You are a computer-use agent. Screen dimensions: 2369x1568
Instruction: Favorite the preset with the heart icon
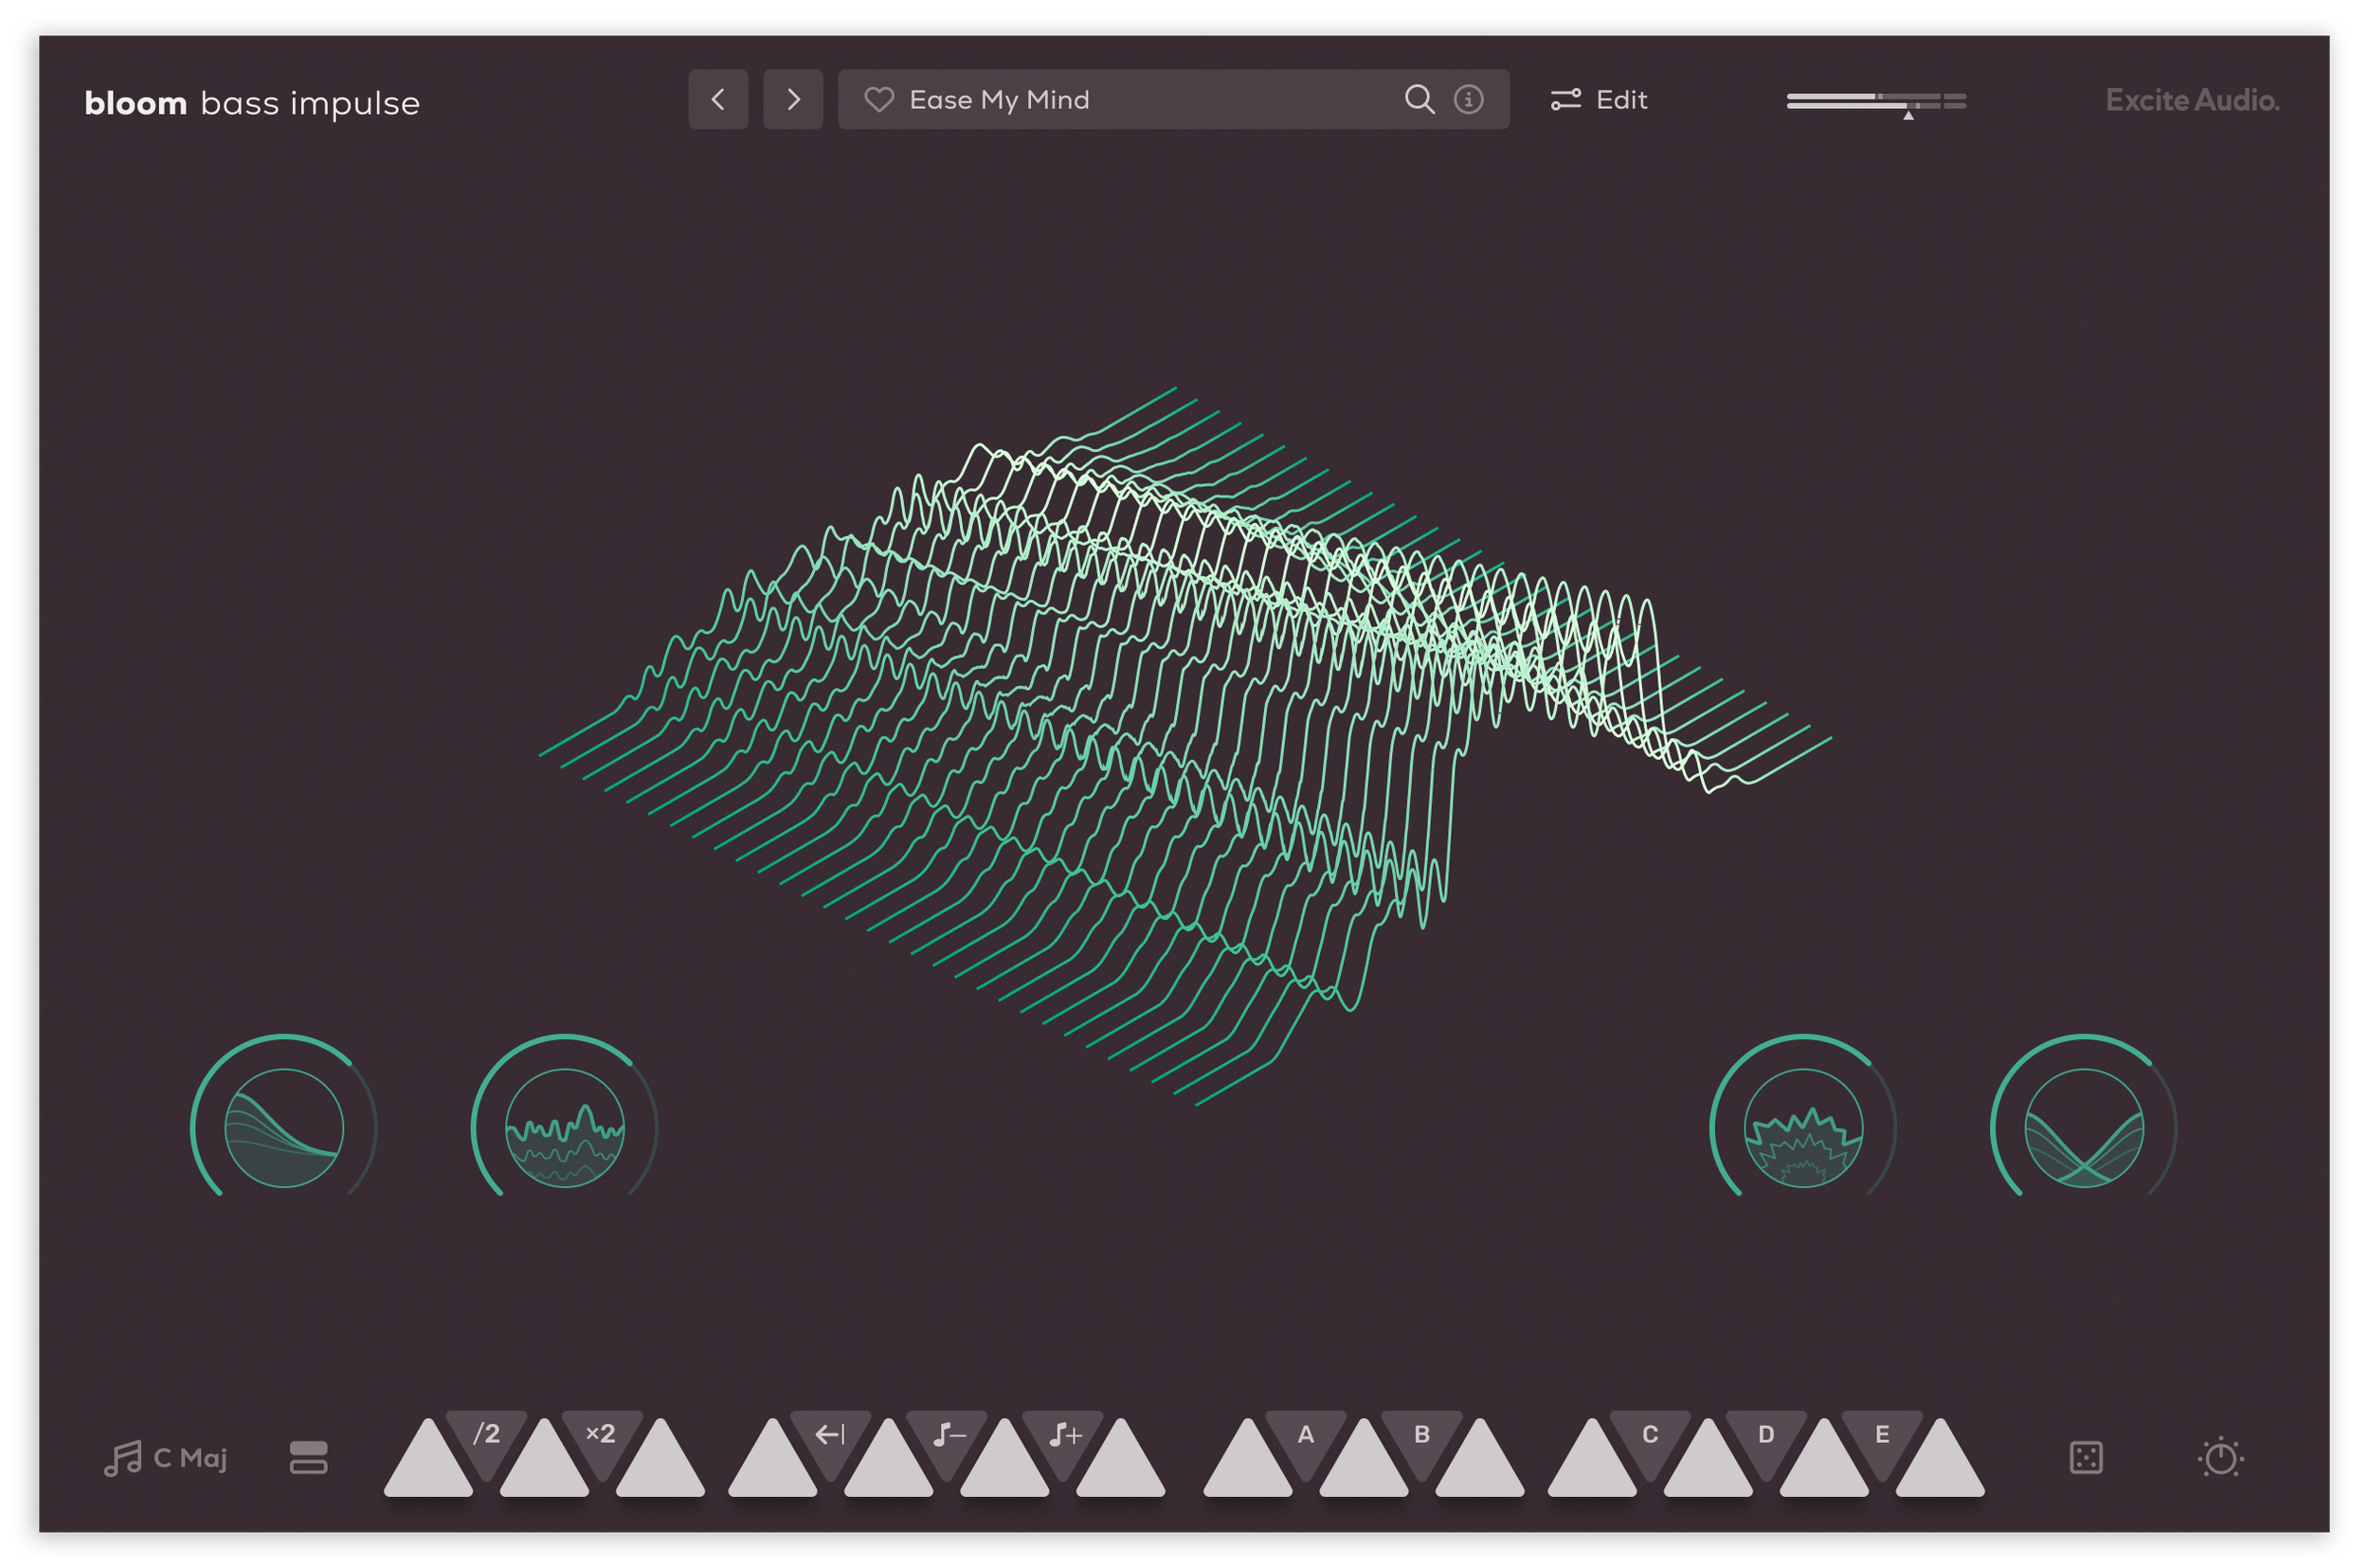point(878,99)
